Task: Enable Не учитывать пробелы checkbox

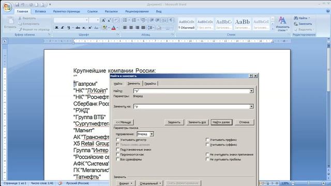Action: (207, 160)
